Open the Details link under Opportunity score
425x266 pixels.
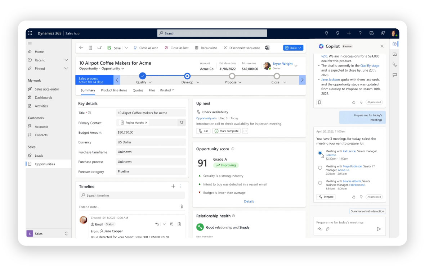click(x=249, y=201)
